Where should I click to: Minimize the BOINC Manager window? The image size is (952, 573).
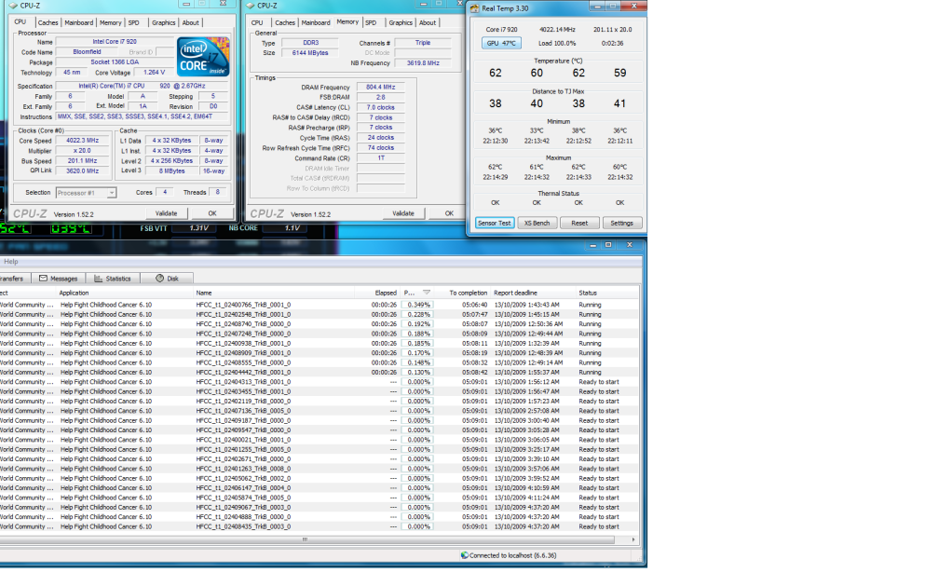(x=592, y=245)
